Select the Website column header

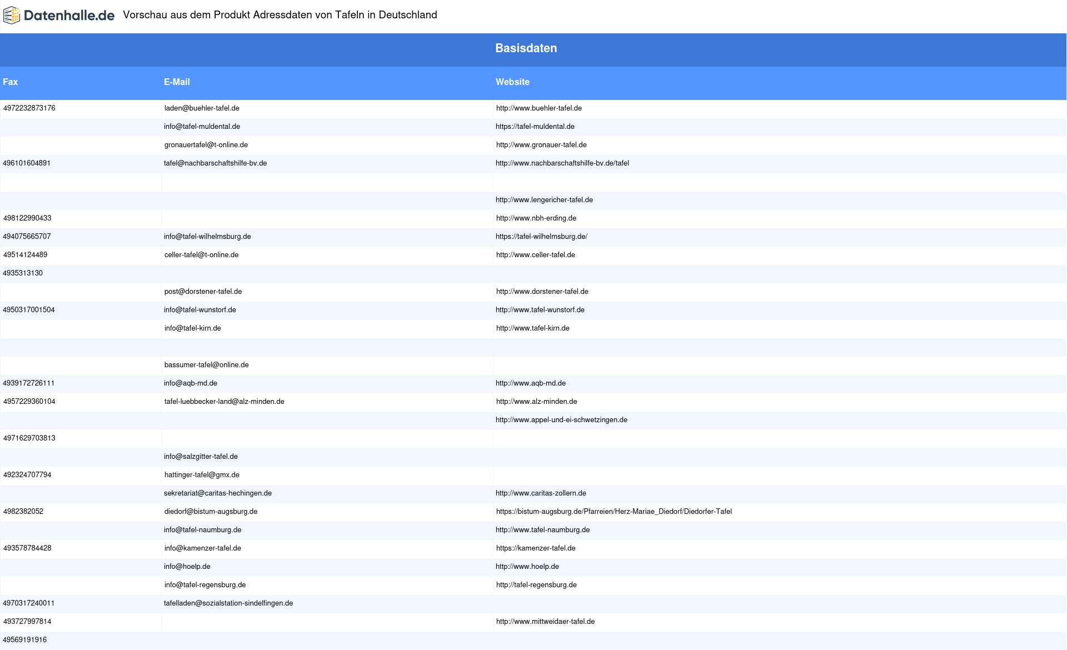512,82
